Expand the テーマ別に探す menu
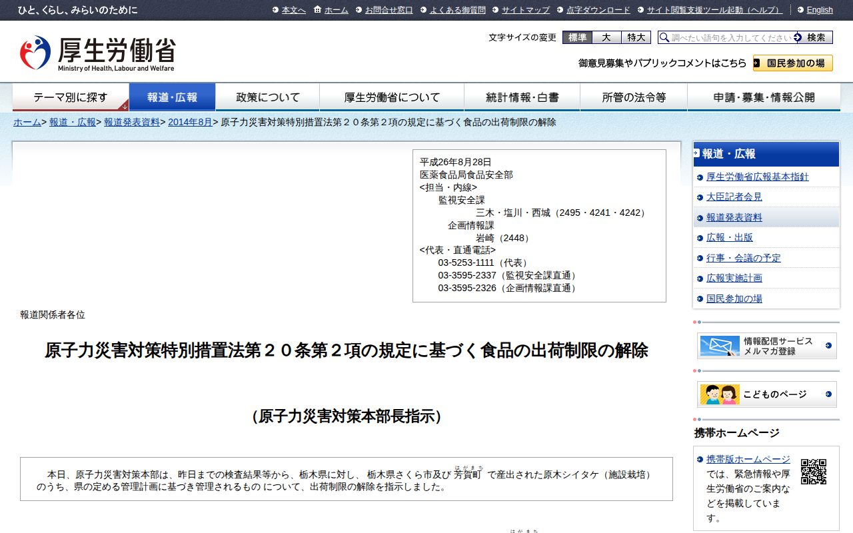This screenshot has width=853, height=533. 71,97
